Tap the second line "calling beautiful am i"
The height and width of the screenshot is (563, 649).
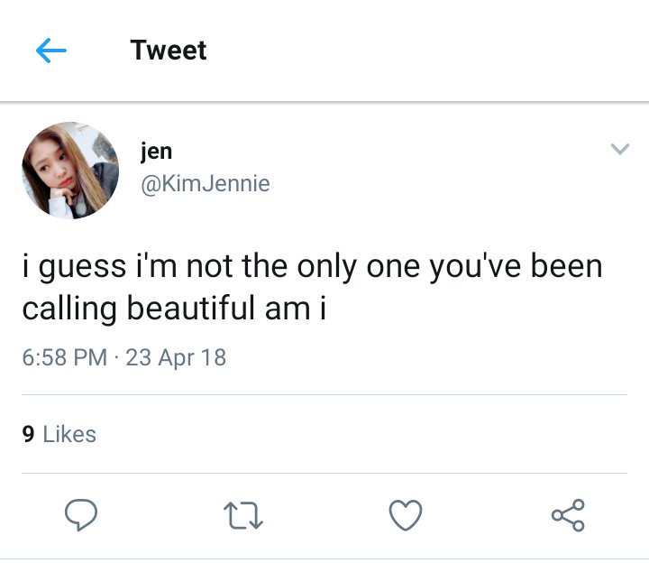pos(174,309)
